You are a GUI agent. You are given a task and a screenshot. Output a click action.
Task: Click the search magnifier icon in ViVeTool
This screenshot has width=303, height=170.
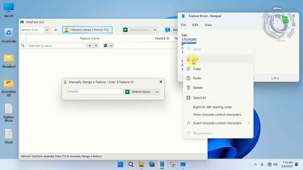click(23, 46)
